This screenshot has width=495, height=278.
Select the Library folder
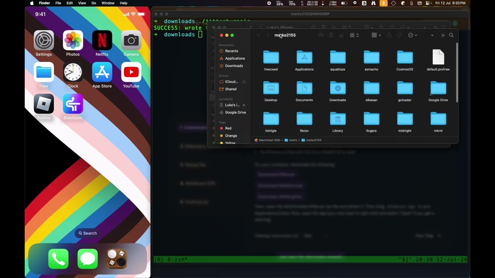pos(338,119)
